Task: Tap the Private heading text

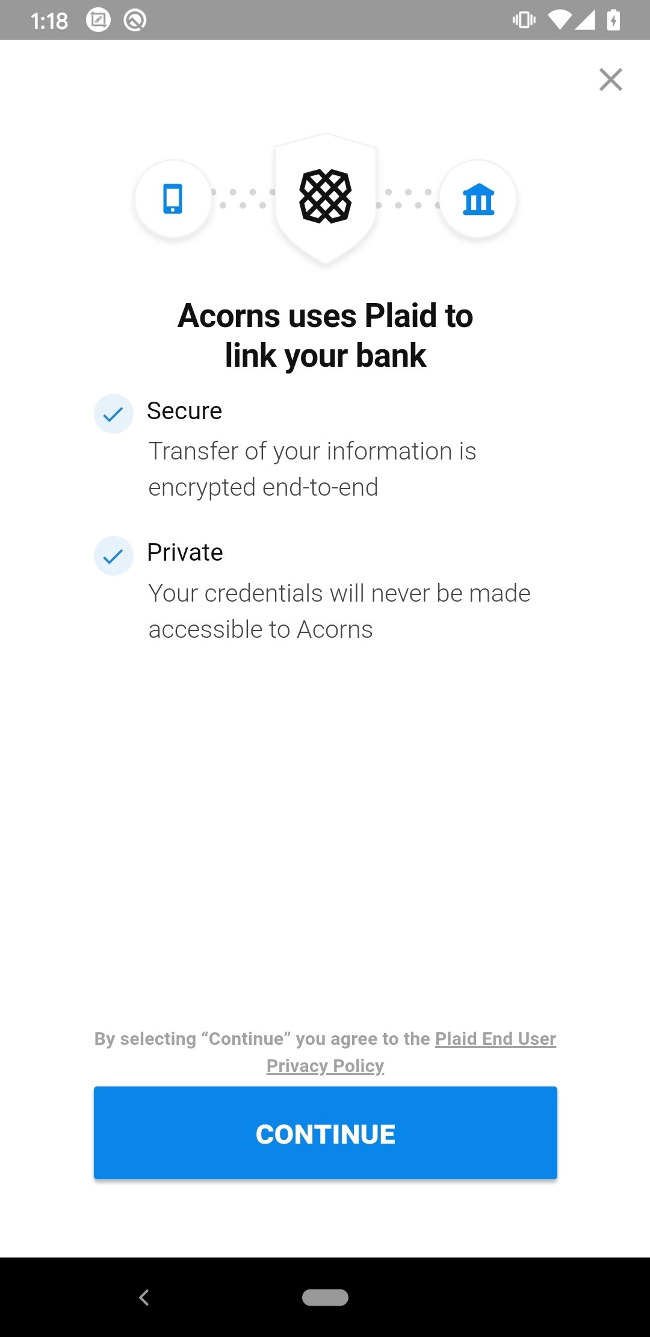Action: (x=185, y=552)
